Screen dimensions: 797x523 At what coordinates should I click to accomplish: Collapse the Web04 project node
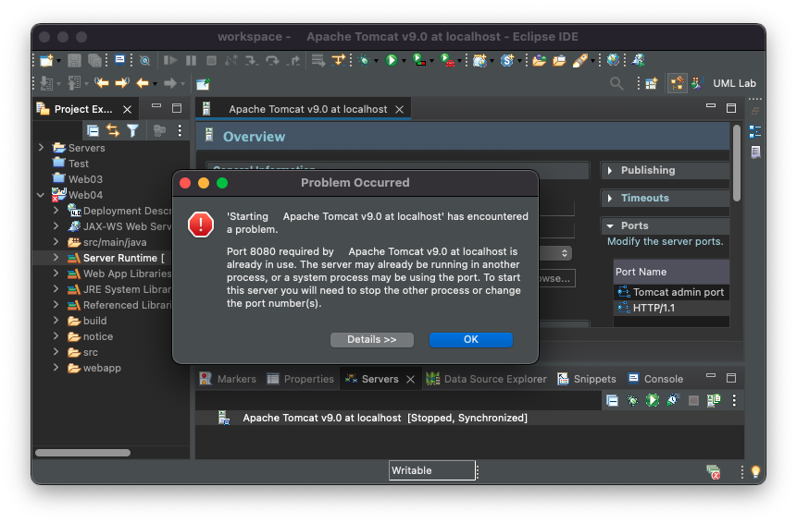41,195
